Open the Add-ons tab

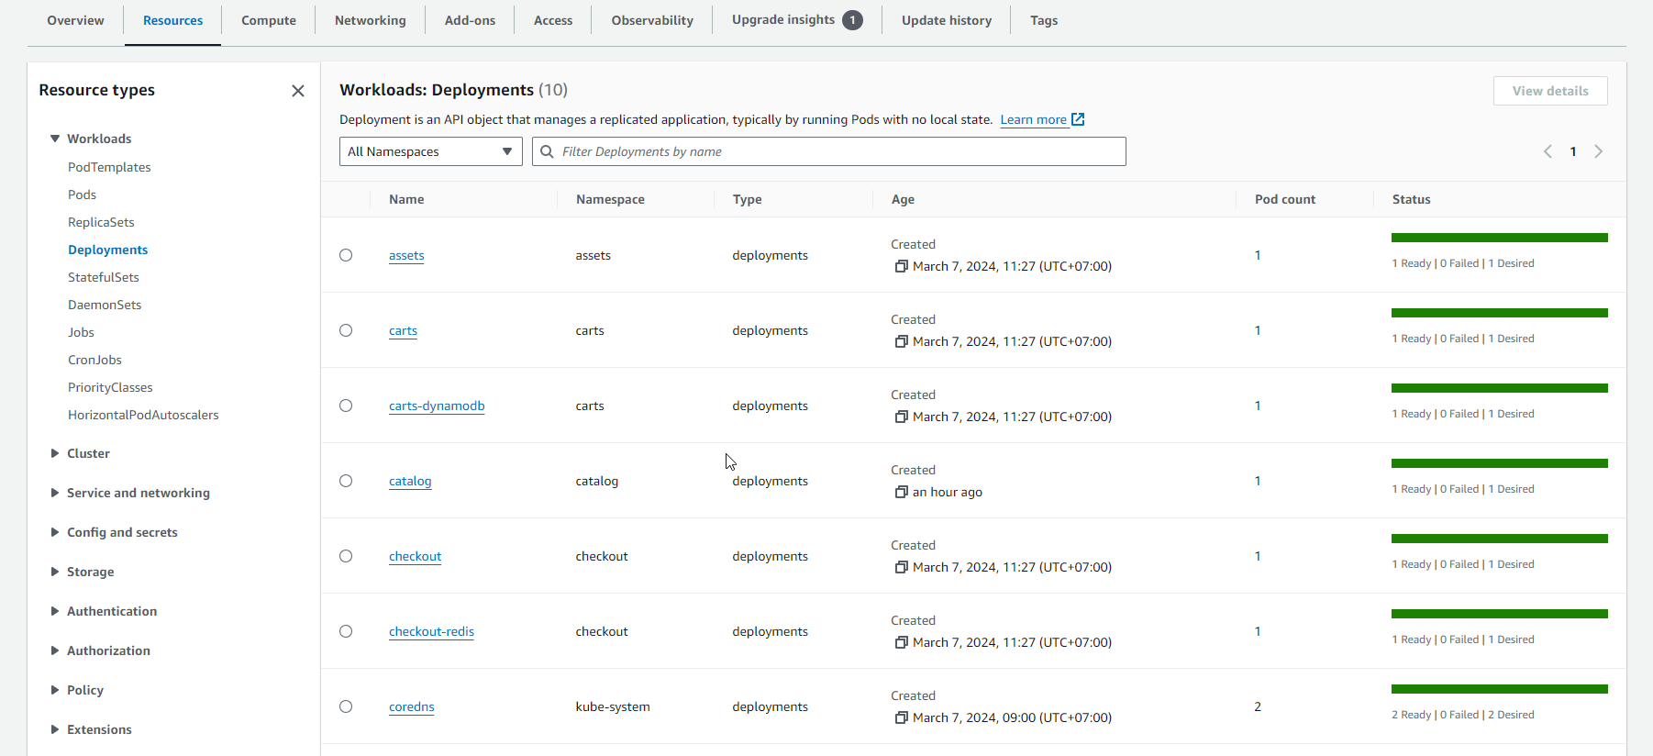470,20
